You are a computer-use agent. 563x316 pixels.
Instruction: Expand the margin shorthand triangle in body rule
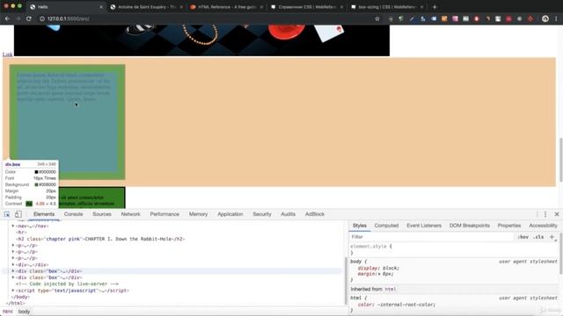[379, 274]
